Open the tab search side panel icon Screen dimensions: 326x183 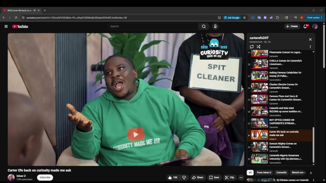pos(287,18)
